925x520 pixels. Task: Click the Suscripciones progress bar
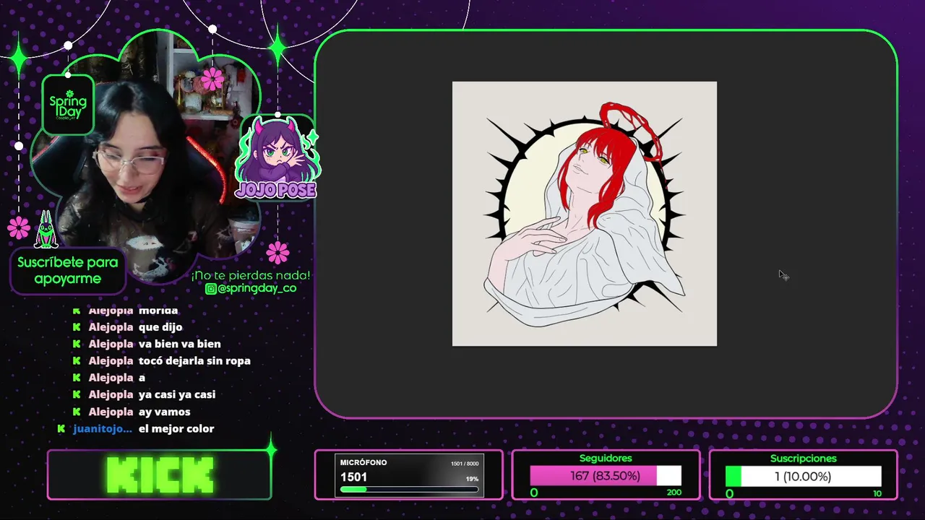tap(804, 476)
